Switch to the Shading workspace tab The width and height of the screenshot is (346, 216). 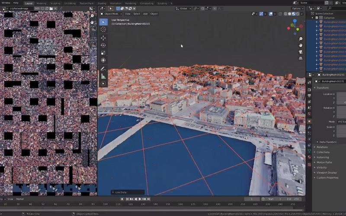point(102,3)
